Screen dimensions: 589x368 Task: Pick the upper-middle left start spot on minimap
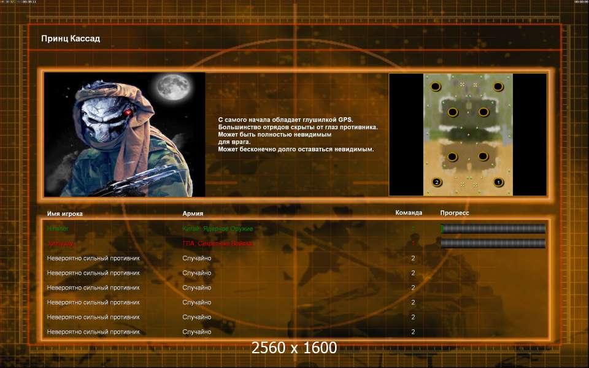(453, 112)
